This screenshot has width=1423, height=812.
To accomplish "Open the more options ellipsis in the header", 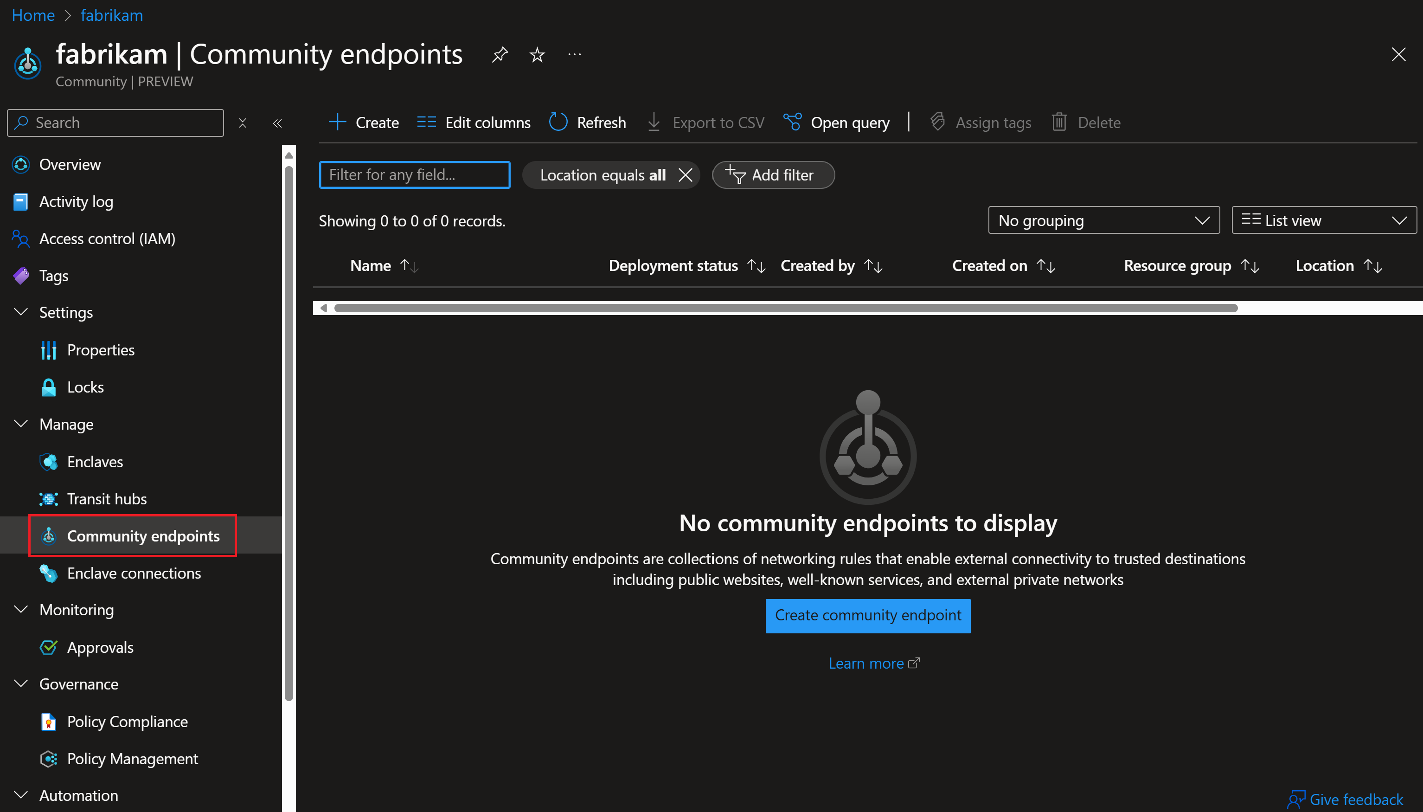I will [x=575, y=54].
